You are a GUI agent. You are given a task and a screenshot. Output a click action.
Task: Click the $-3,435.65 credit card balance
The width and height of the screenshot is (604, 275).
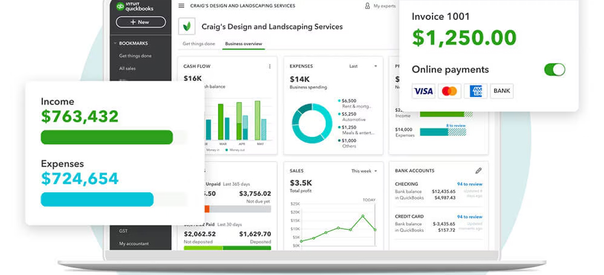(444, 224)
